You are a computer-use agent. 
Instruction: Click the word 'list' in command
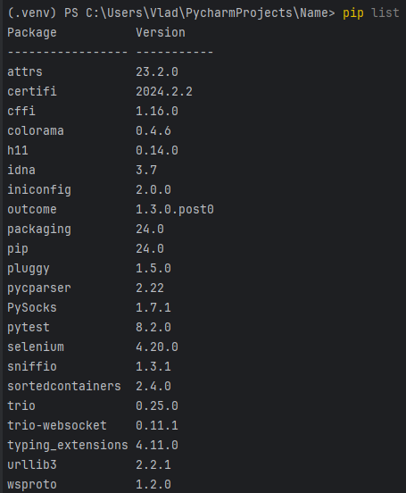(385, 13)
